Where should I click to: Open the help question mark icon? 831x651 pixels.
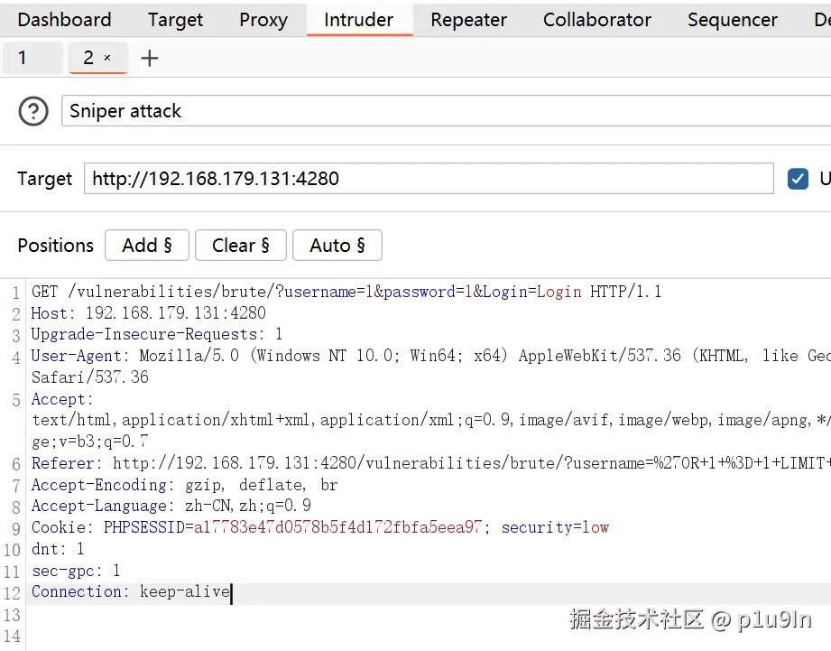(33, 111)
